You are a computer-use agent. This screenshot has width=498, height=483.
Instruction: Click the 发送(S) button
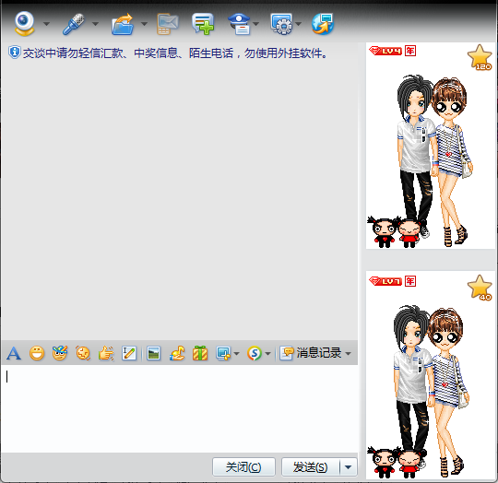[x=311, y=467]
